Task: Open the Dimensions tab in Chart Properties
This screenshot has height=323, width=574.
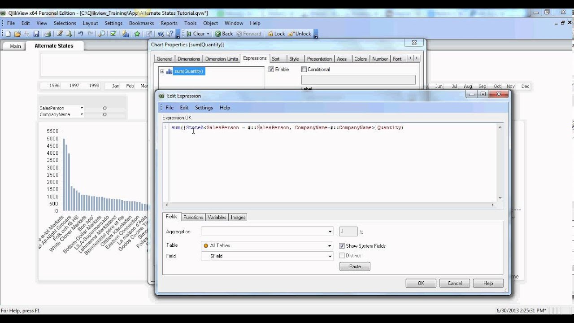Action: (189, 59)
